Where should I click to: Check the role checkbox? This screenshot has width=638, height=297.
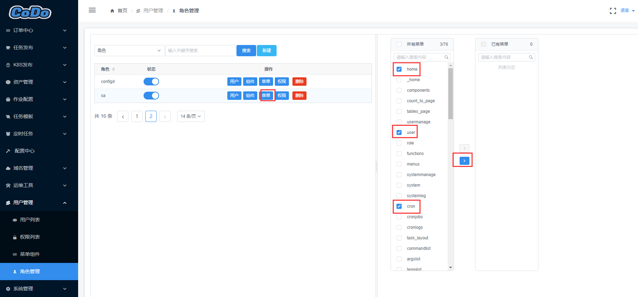point(399,143)
